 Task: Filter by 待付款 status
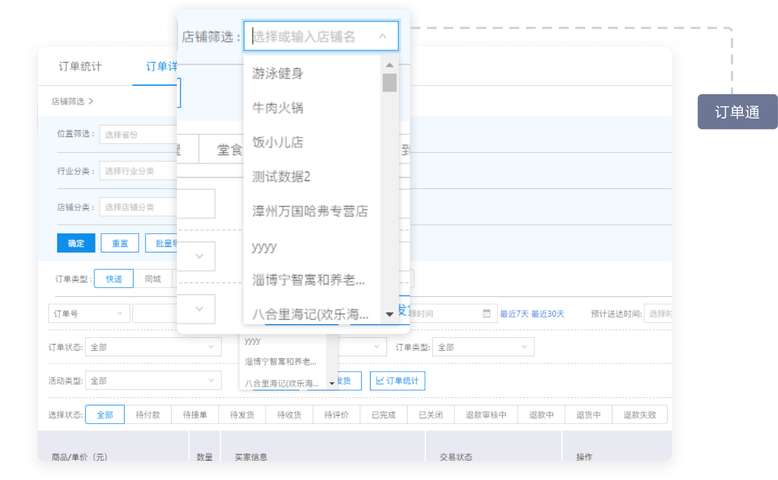[x=148, y=415]
